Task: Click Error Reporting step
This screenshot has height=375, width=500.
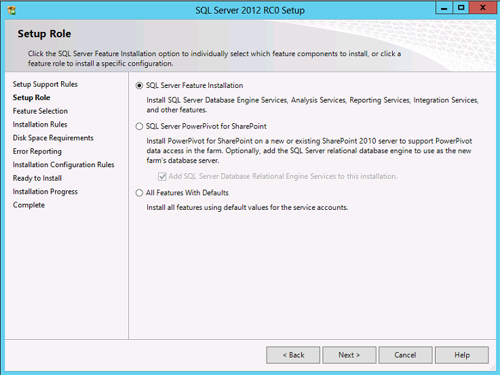Action: point(37,152)
